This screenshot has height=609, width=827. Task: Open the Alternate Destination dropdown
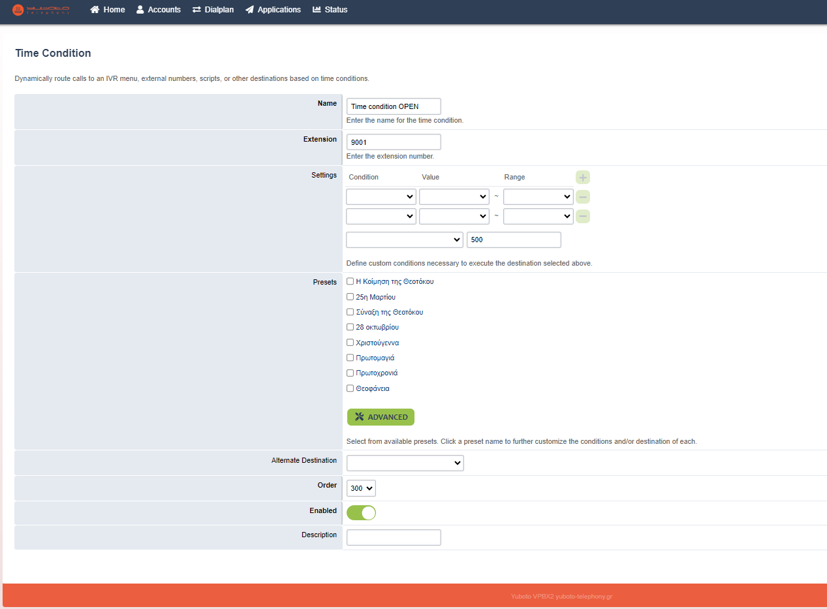click(x=405, y=463)
